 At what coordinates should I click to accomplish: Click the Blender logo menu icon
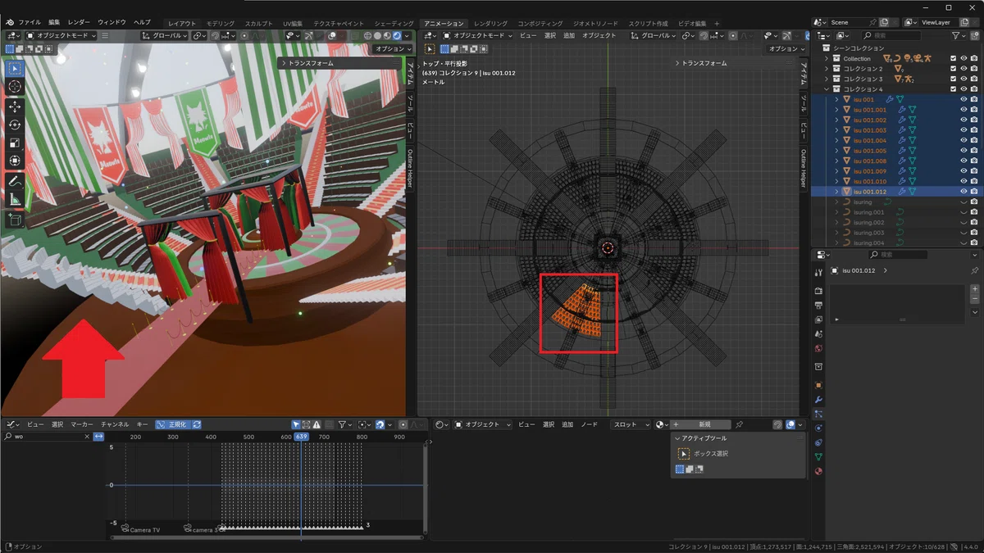(10, 22)
